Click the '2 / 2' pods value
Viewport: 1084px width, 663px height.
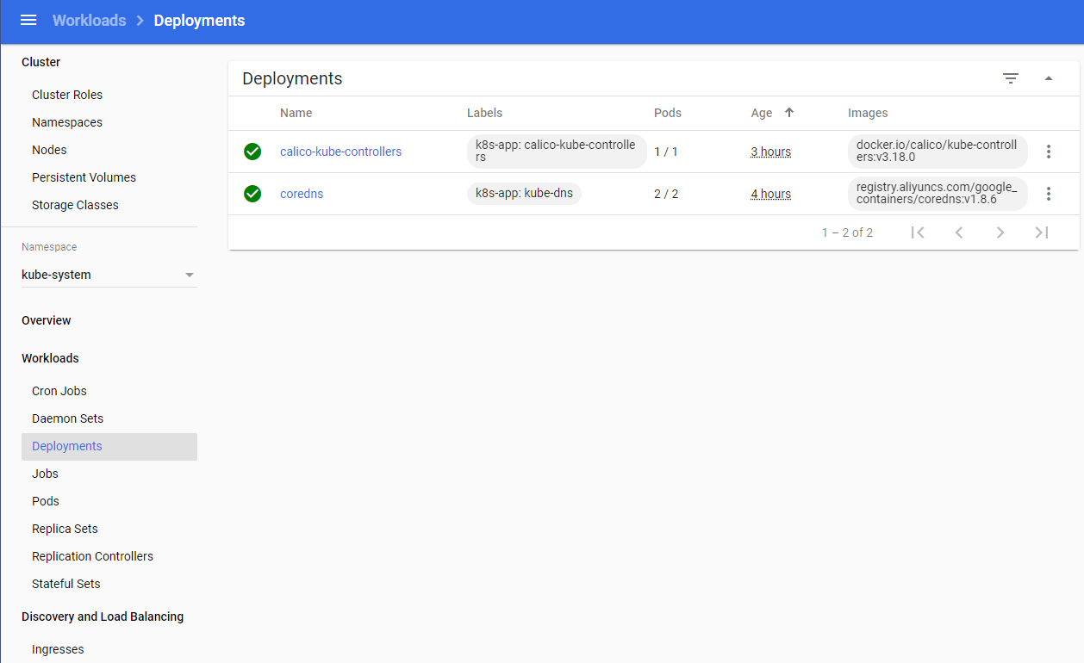(666, 194)
